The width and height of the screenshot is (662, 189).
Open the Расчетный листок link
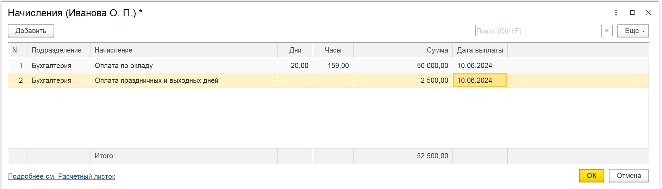[x=62, y=176]
